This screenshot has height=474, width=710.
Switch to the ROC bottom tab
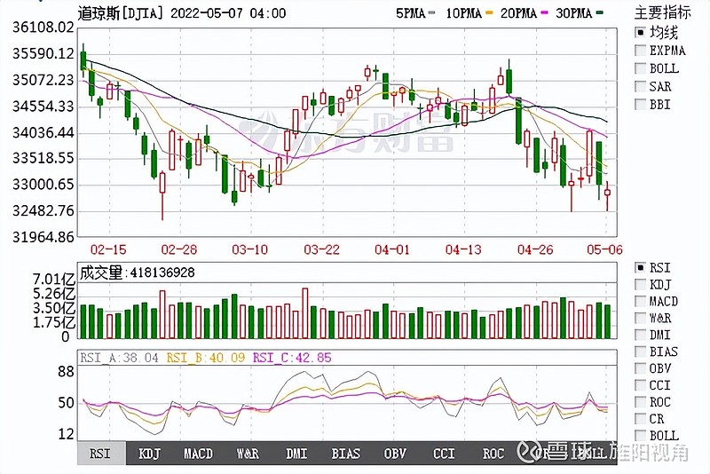point(493,454)
